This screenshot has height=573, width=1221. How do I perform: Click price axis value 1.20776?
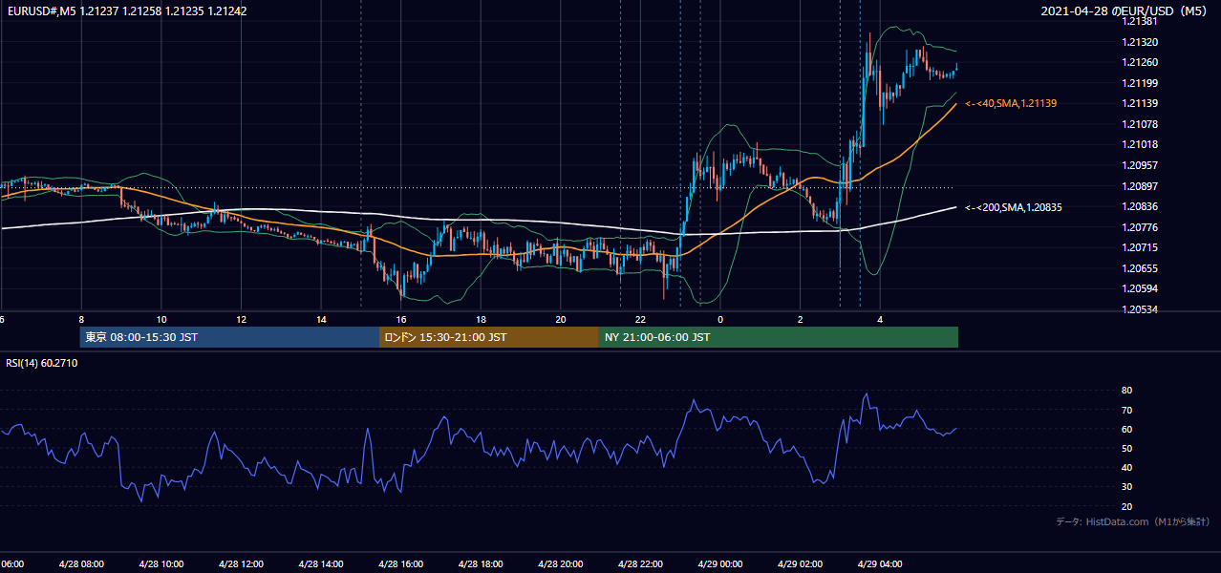[1139, 227]
